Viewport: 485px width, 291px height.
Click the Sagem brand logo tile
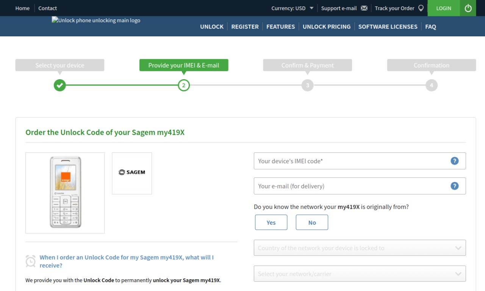pos(132,173)
